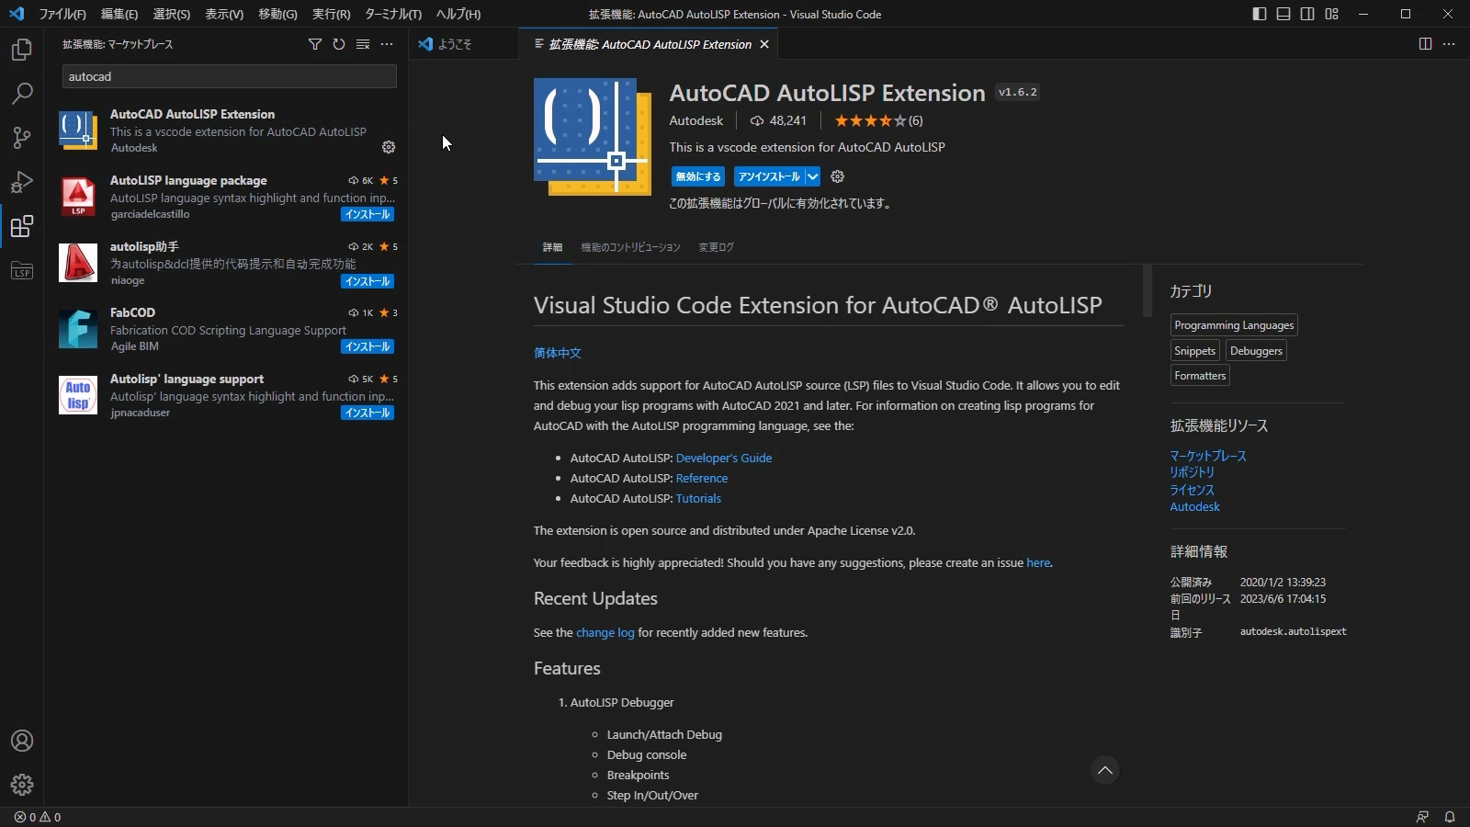This screenshot has height=827, width=1470.
Task: Select the 詳細 tab
Action: (x=552, y=247)
